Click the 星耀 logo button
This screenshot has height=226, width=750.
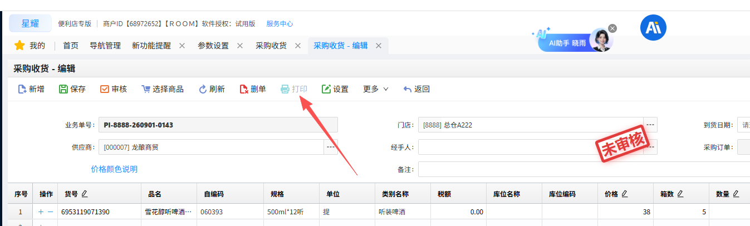[x=30, y=23]
